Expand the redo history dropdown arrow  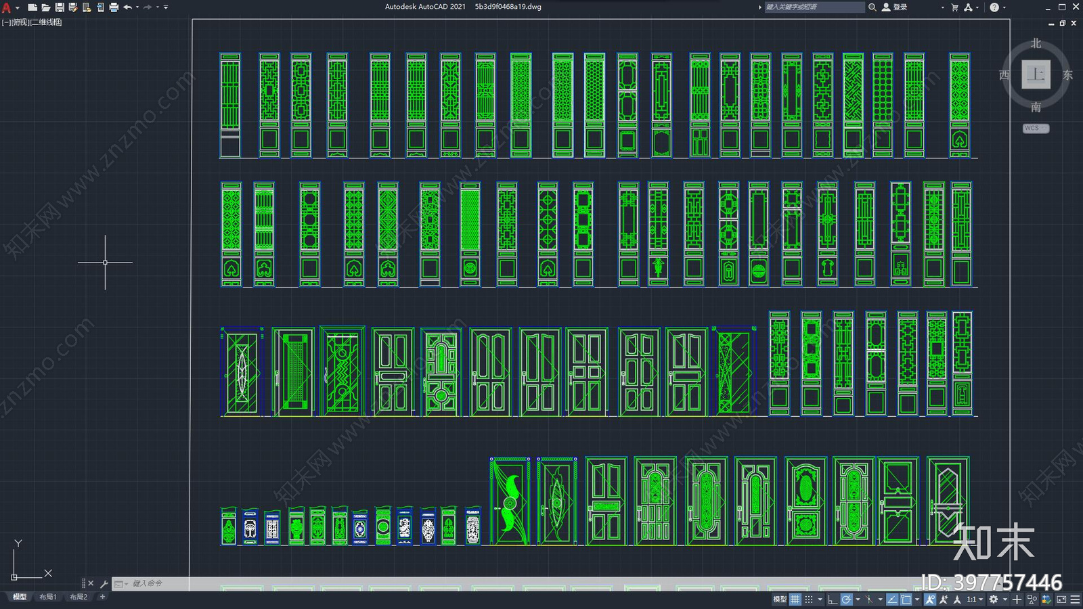pos(158,7)
